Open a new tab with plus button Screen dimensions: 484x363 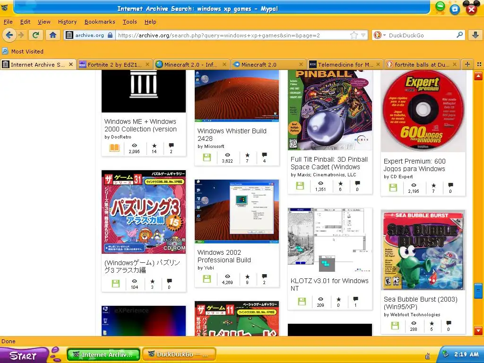pos(467,64)
